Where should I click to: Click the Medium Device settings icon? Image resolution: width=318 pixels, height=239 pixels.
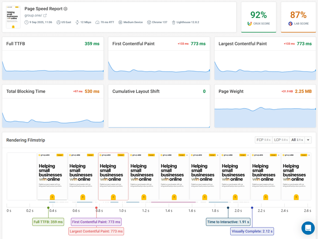(x=120, y=22)
